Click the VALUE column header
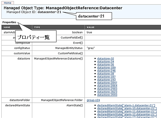This screenshot has width=161, height=118. (91, 27)
